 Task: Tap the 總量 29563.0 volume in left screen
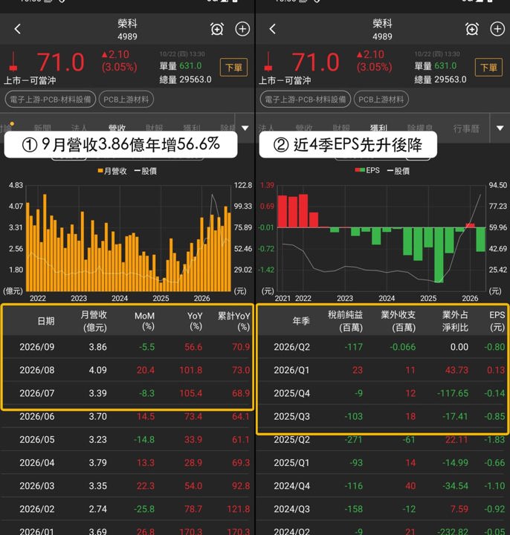[185, 80]
